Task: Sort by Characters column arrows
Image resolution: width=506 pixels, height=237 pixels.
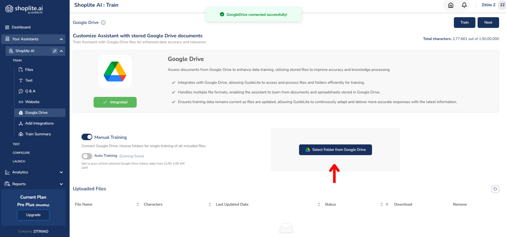Action: tap(210, 205)
